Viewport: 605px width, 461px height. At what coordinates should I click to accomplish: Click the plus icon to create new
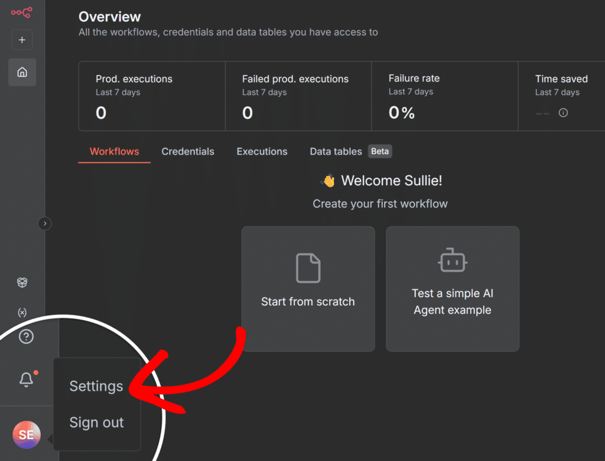pos(22,40)
